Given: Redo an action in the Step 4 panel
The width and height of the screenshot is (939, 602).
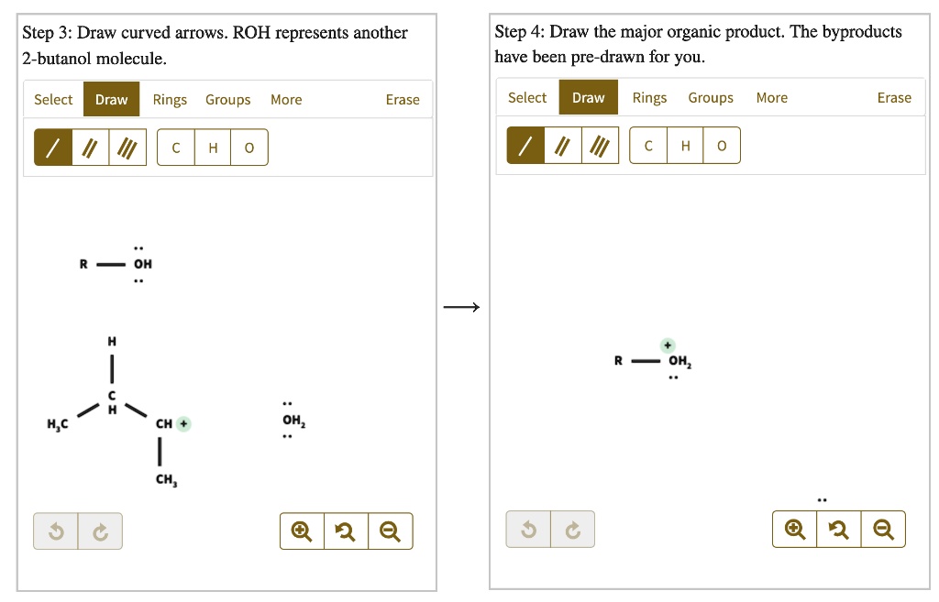Looking at the screenshot, I should (572, 529).
